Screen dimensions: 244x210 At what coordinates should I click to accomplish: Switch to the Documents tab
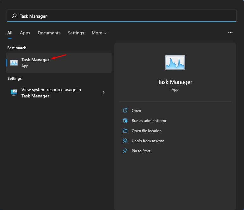pyautogui.click(x=49, y=33)
